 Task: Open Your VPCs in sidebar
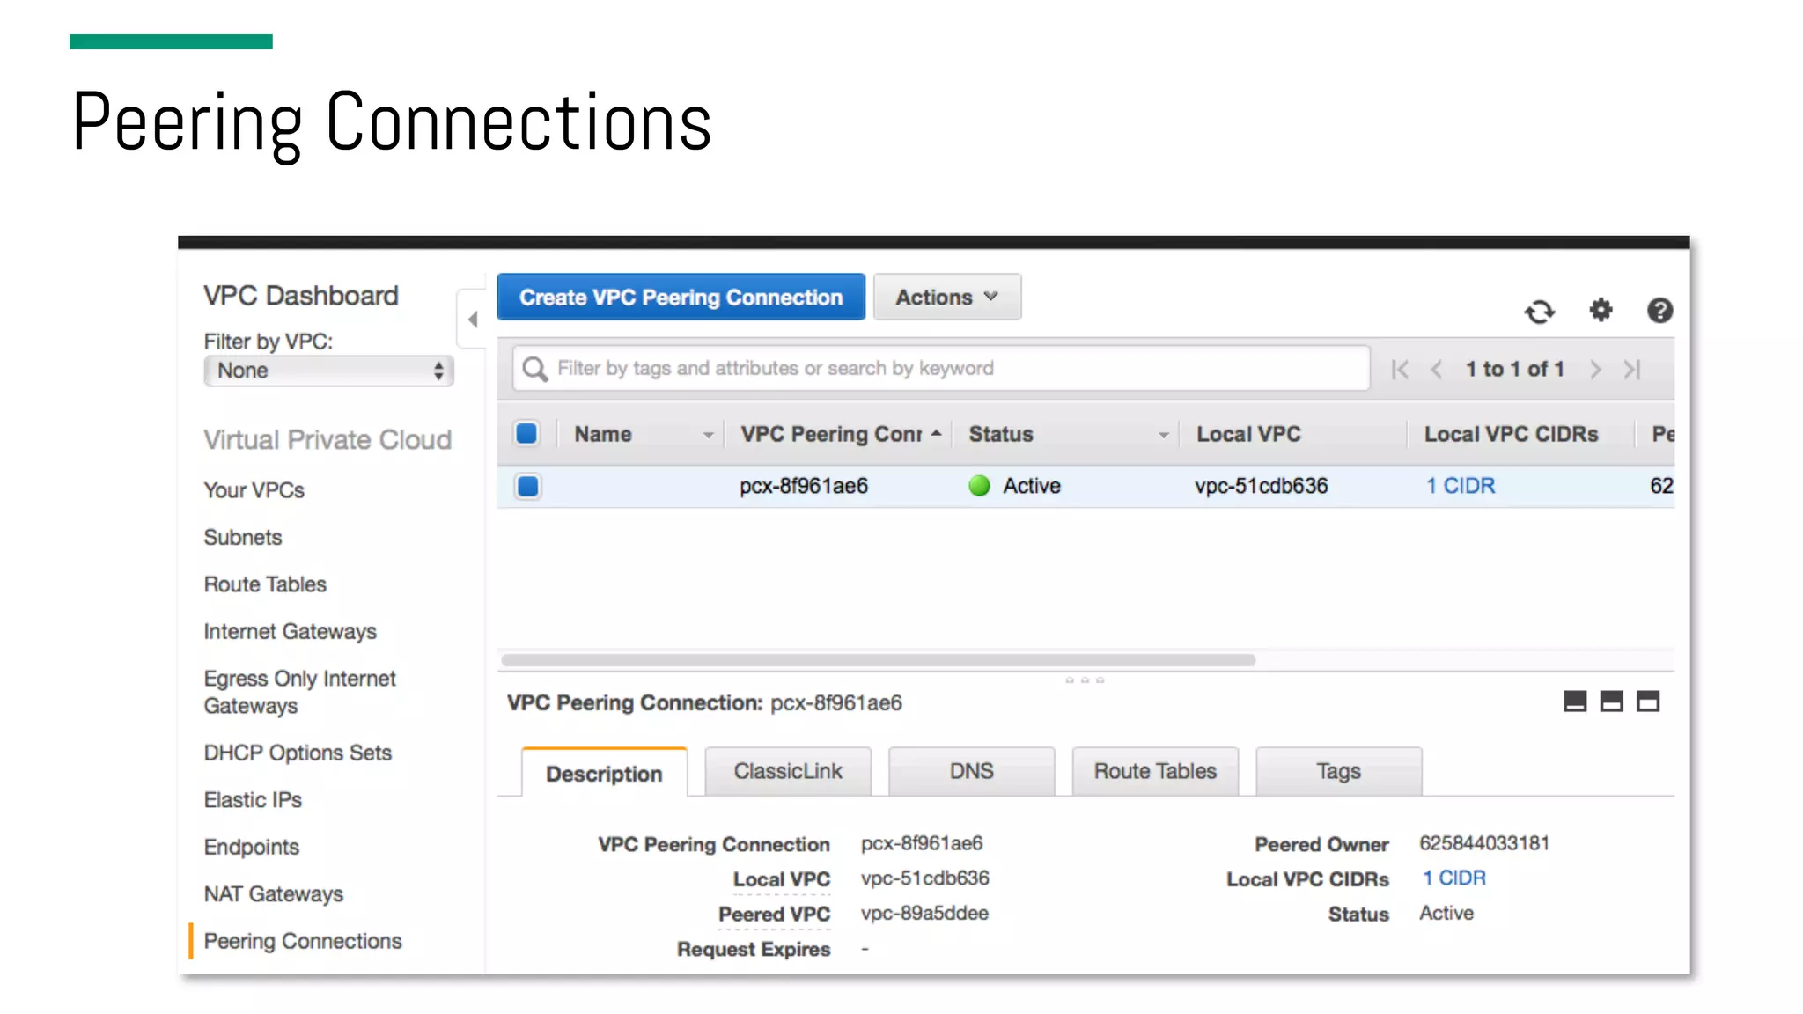[x=254, y=490]
